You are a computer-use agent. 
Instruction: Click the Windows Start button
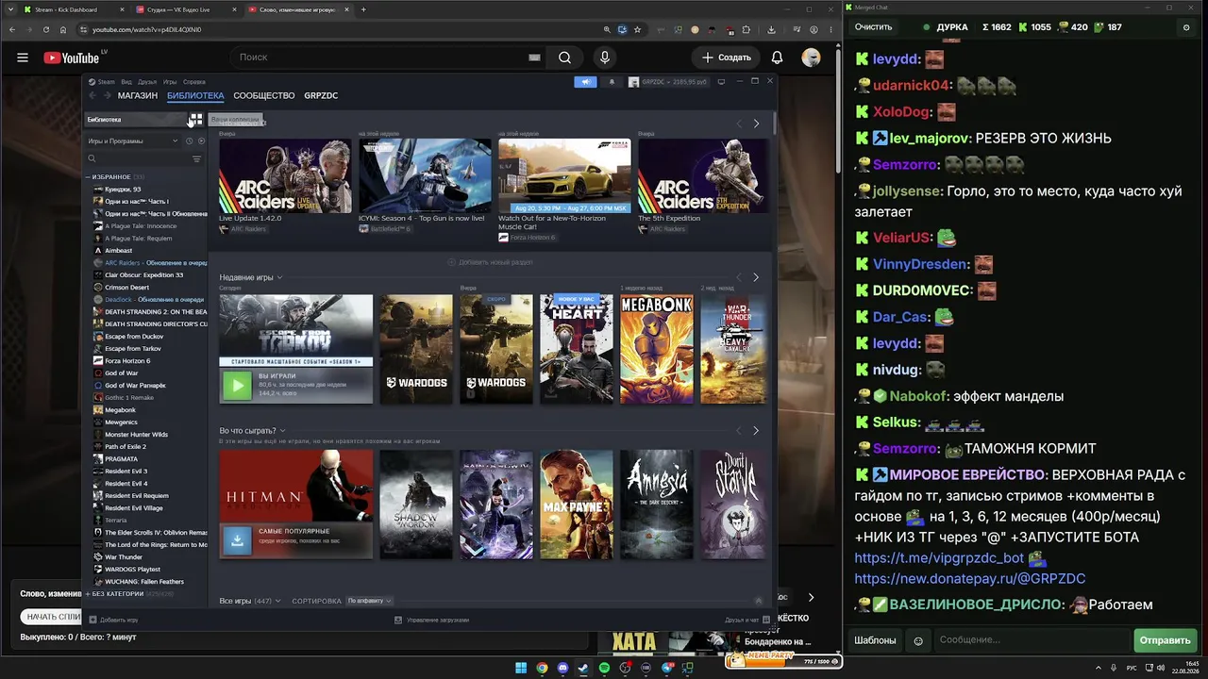point(521,668)
